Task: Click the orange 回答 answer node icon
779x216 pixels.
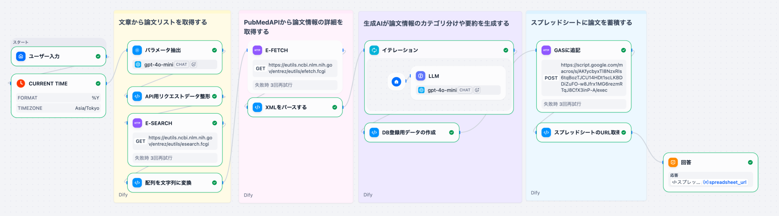Action: 673,162
